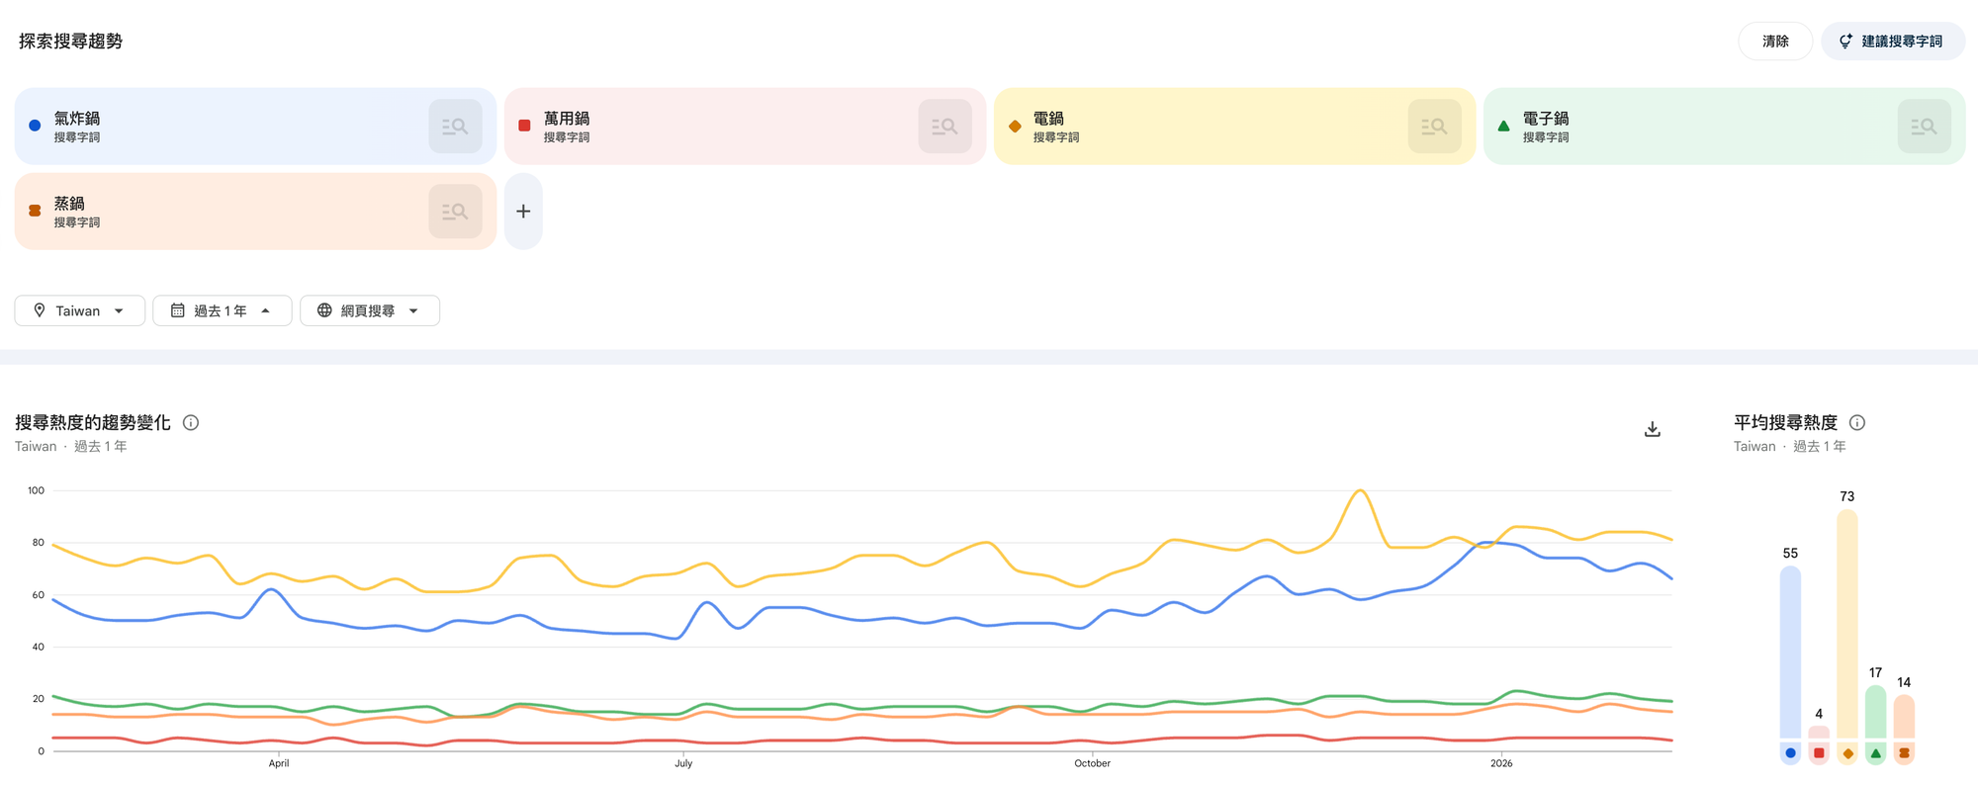The image size is (1978, 786).
Task: Click the calendar icon in the time filter
Action: coord(179,309)
